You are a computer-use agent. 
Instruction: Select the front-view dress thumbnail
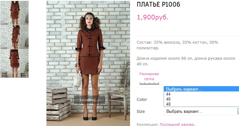pos(14,13)
